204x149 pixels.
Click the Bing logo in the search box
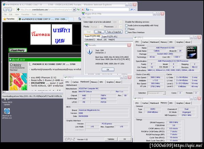(88, 10)
